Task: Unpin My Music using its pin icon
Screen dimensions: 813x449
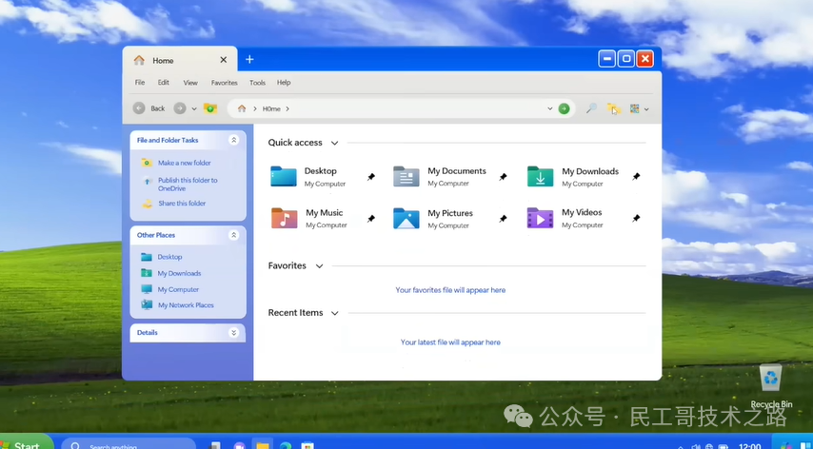Action: coord(371,219)
